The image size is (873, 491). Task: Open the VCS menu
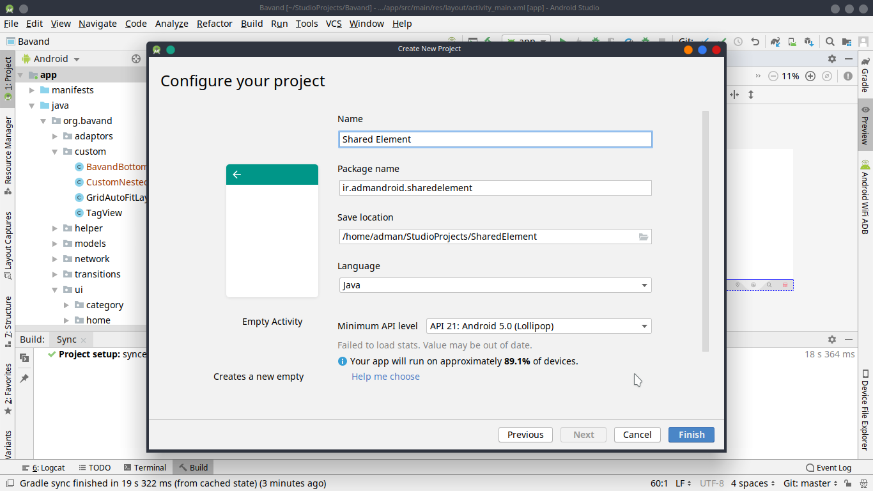coord(334,24)
